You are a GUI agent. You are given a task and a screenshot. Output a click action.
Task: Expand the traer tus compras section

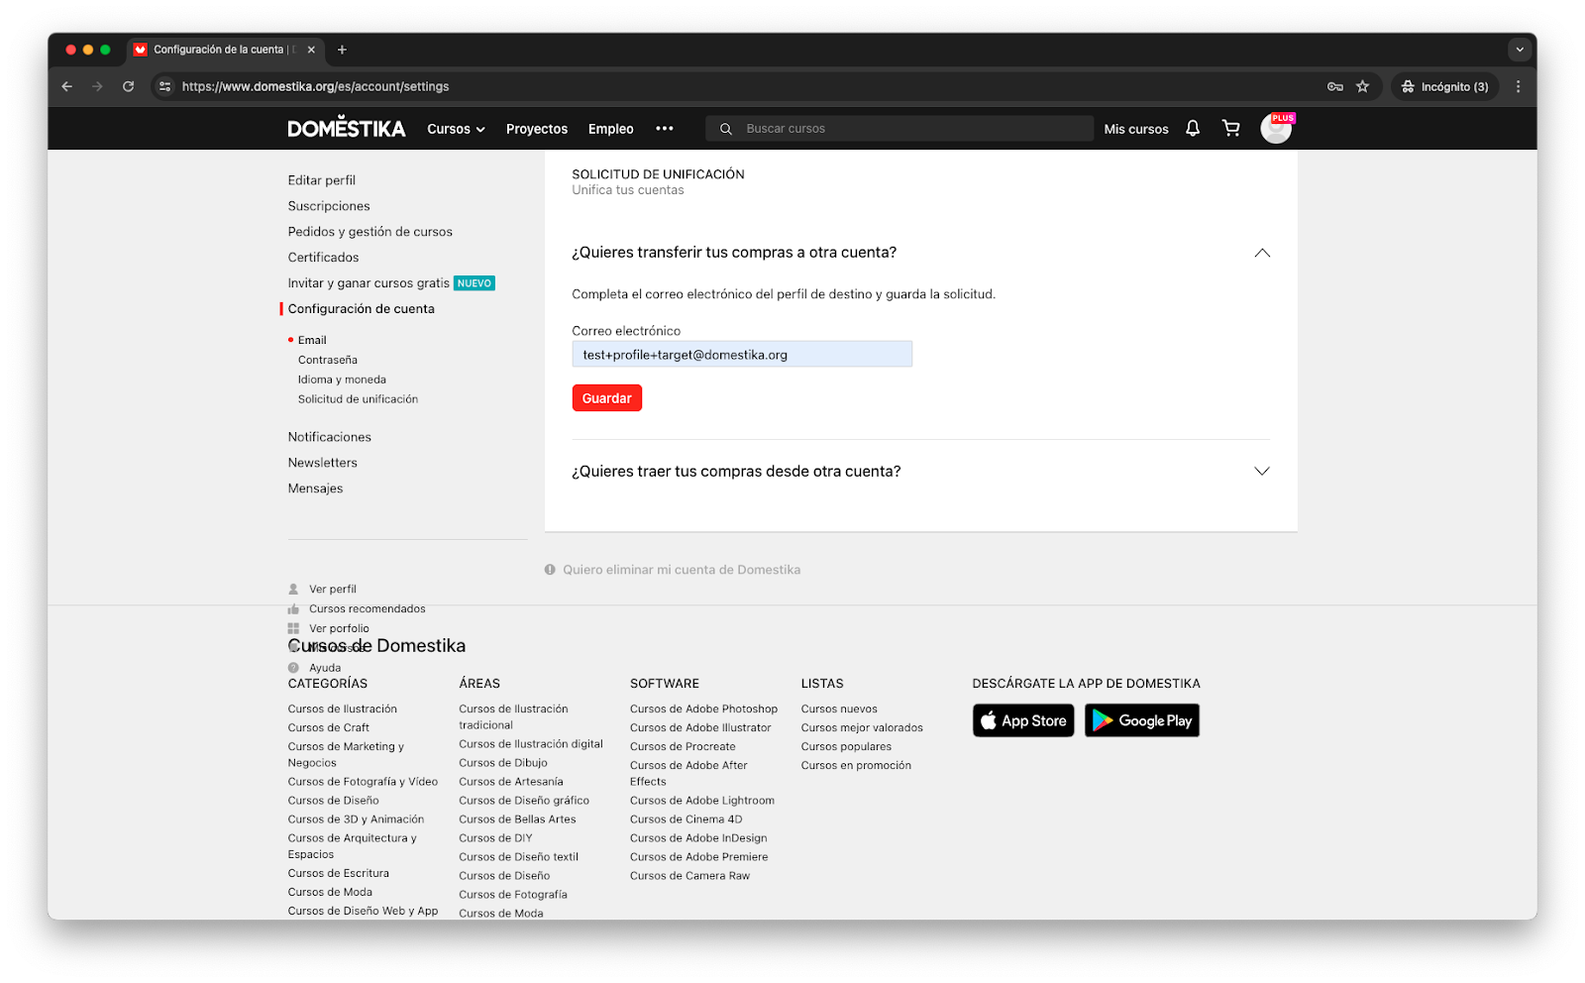[x=1262, y=471]
